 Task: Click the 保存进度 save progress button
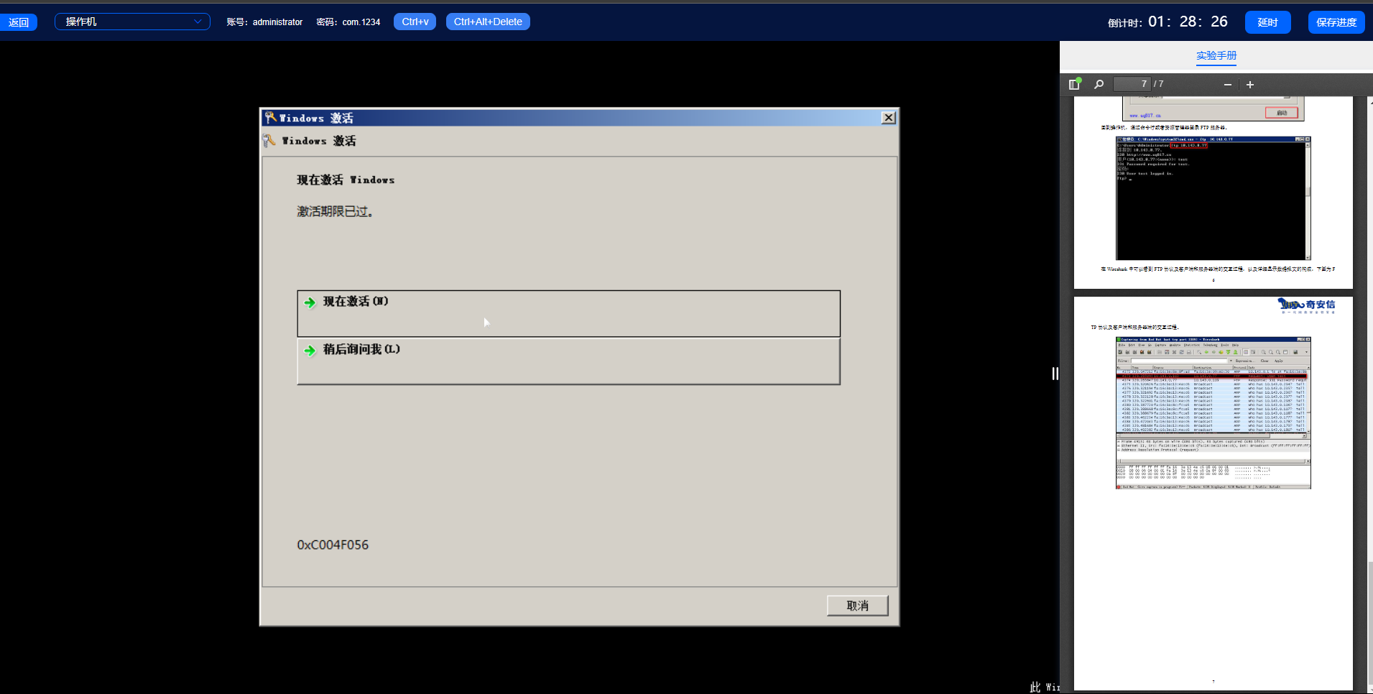tap(1336, 22)
